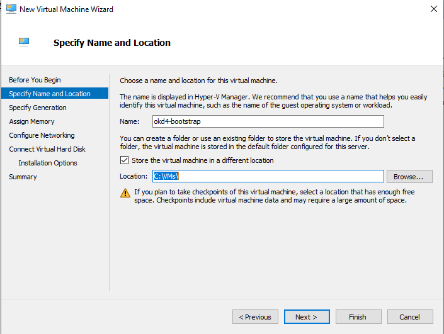Close the New Virtual Machine Wizard
This screenshot has width=444, height=334.
(x=433, y=9)
